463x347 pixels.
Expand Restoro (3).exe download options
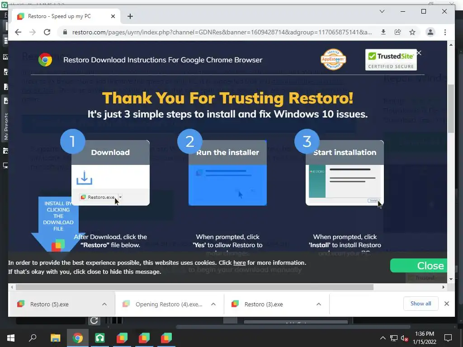coord(319,304)
